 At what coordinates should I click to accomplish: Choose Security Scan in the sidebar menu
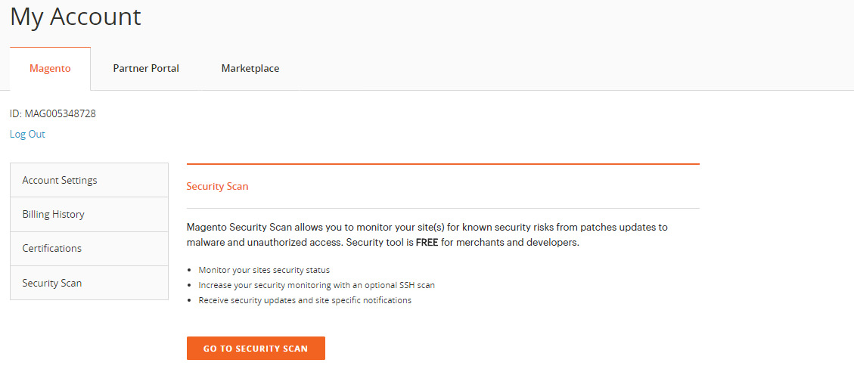tap(89, 283)
